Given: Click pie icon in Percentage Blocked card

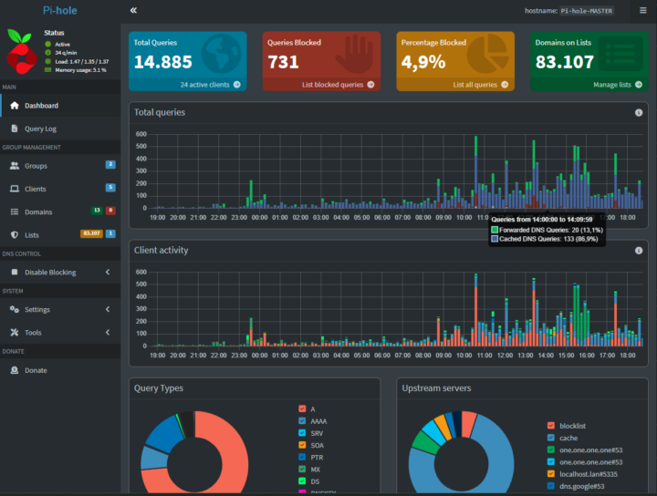Looking at the screenshot, I should pyautogui.click(x=487, y=54).
